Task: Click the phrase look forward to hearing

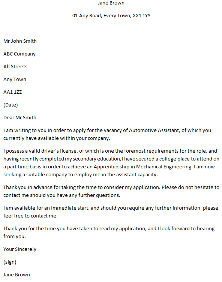Action: pos(187,229)
